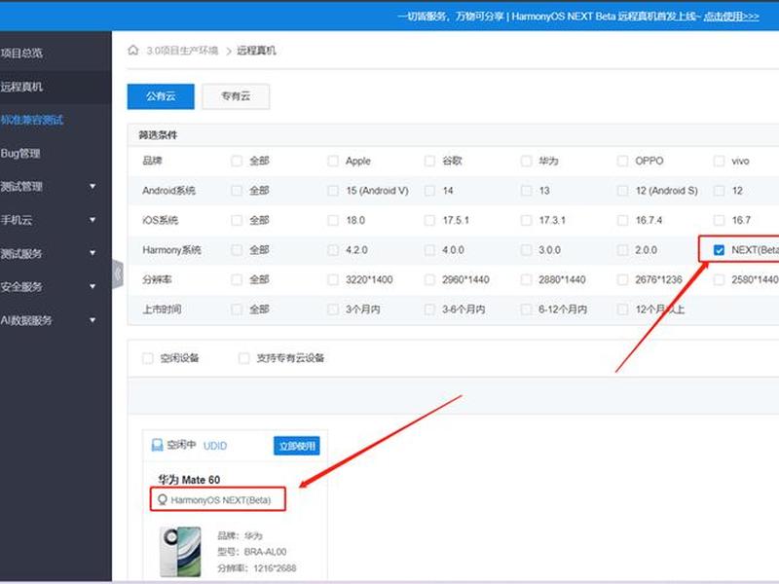Check the 华为 brand checkbox
The image size is (779, 584).
tap(526, 161)
